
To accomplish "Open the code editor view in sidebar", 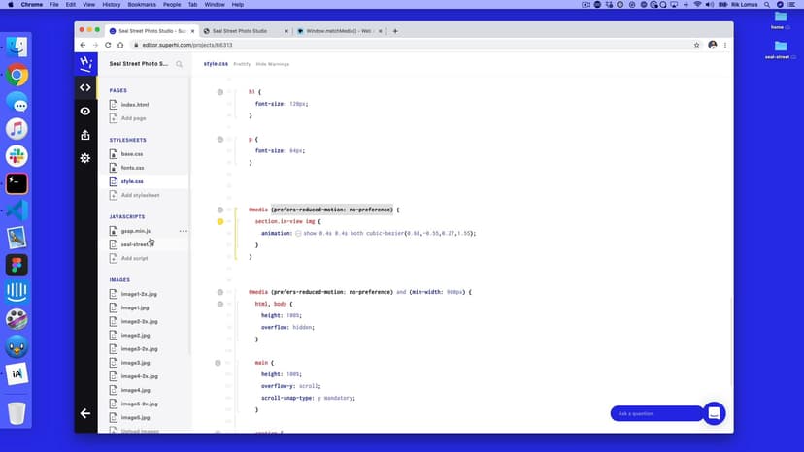I will click(x=85, y=87).
